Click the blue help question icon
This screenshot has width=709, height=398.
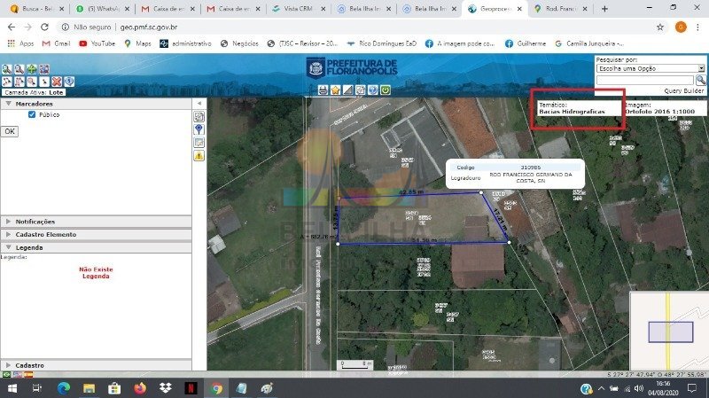pos(372,90)
